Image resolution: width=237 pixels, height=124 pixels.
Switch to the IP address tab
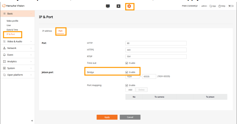pyautogui.click(x=47, y=31)
